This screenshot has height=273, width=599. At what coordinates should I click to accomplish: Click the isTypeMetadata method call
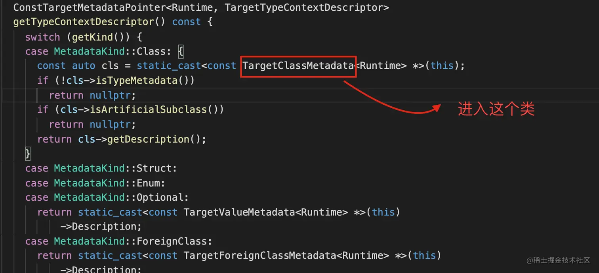137,80
